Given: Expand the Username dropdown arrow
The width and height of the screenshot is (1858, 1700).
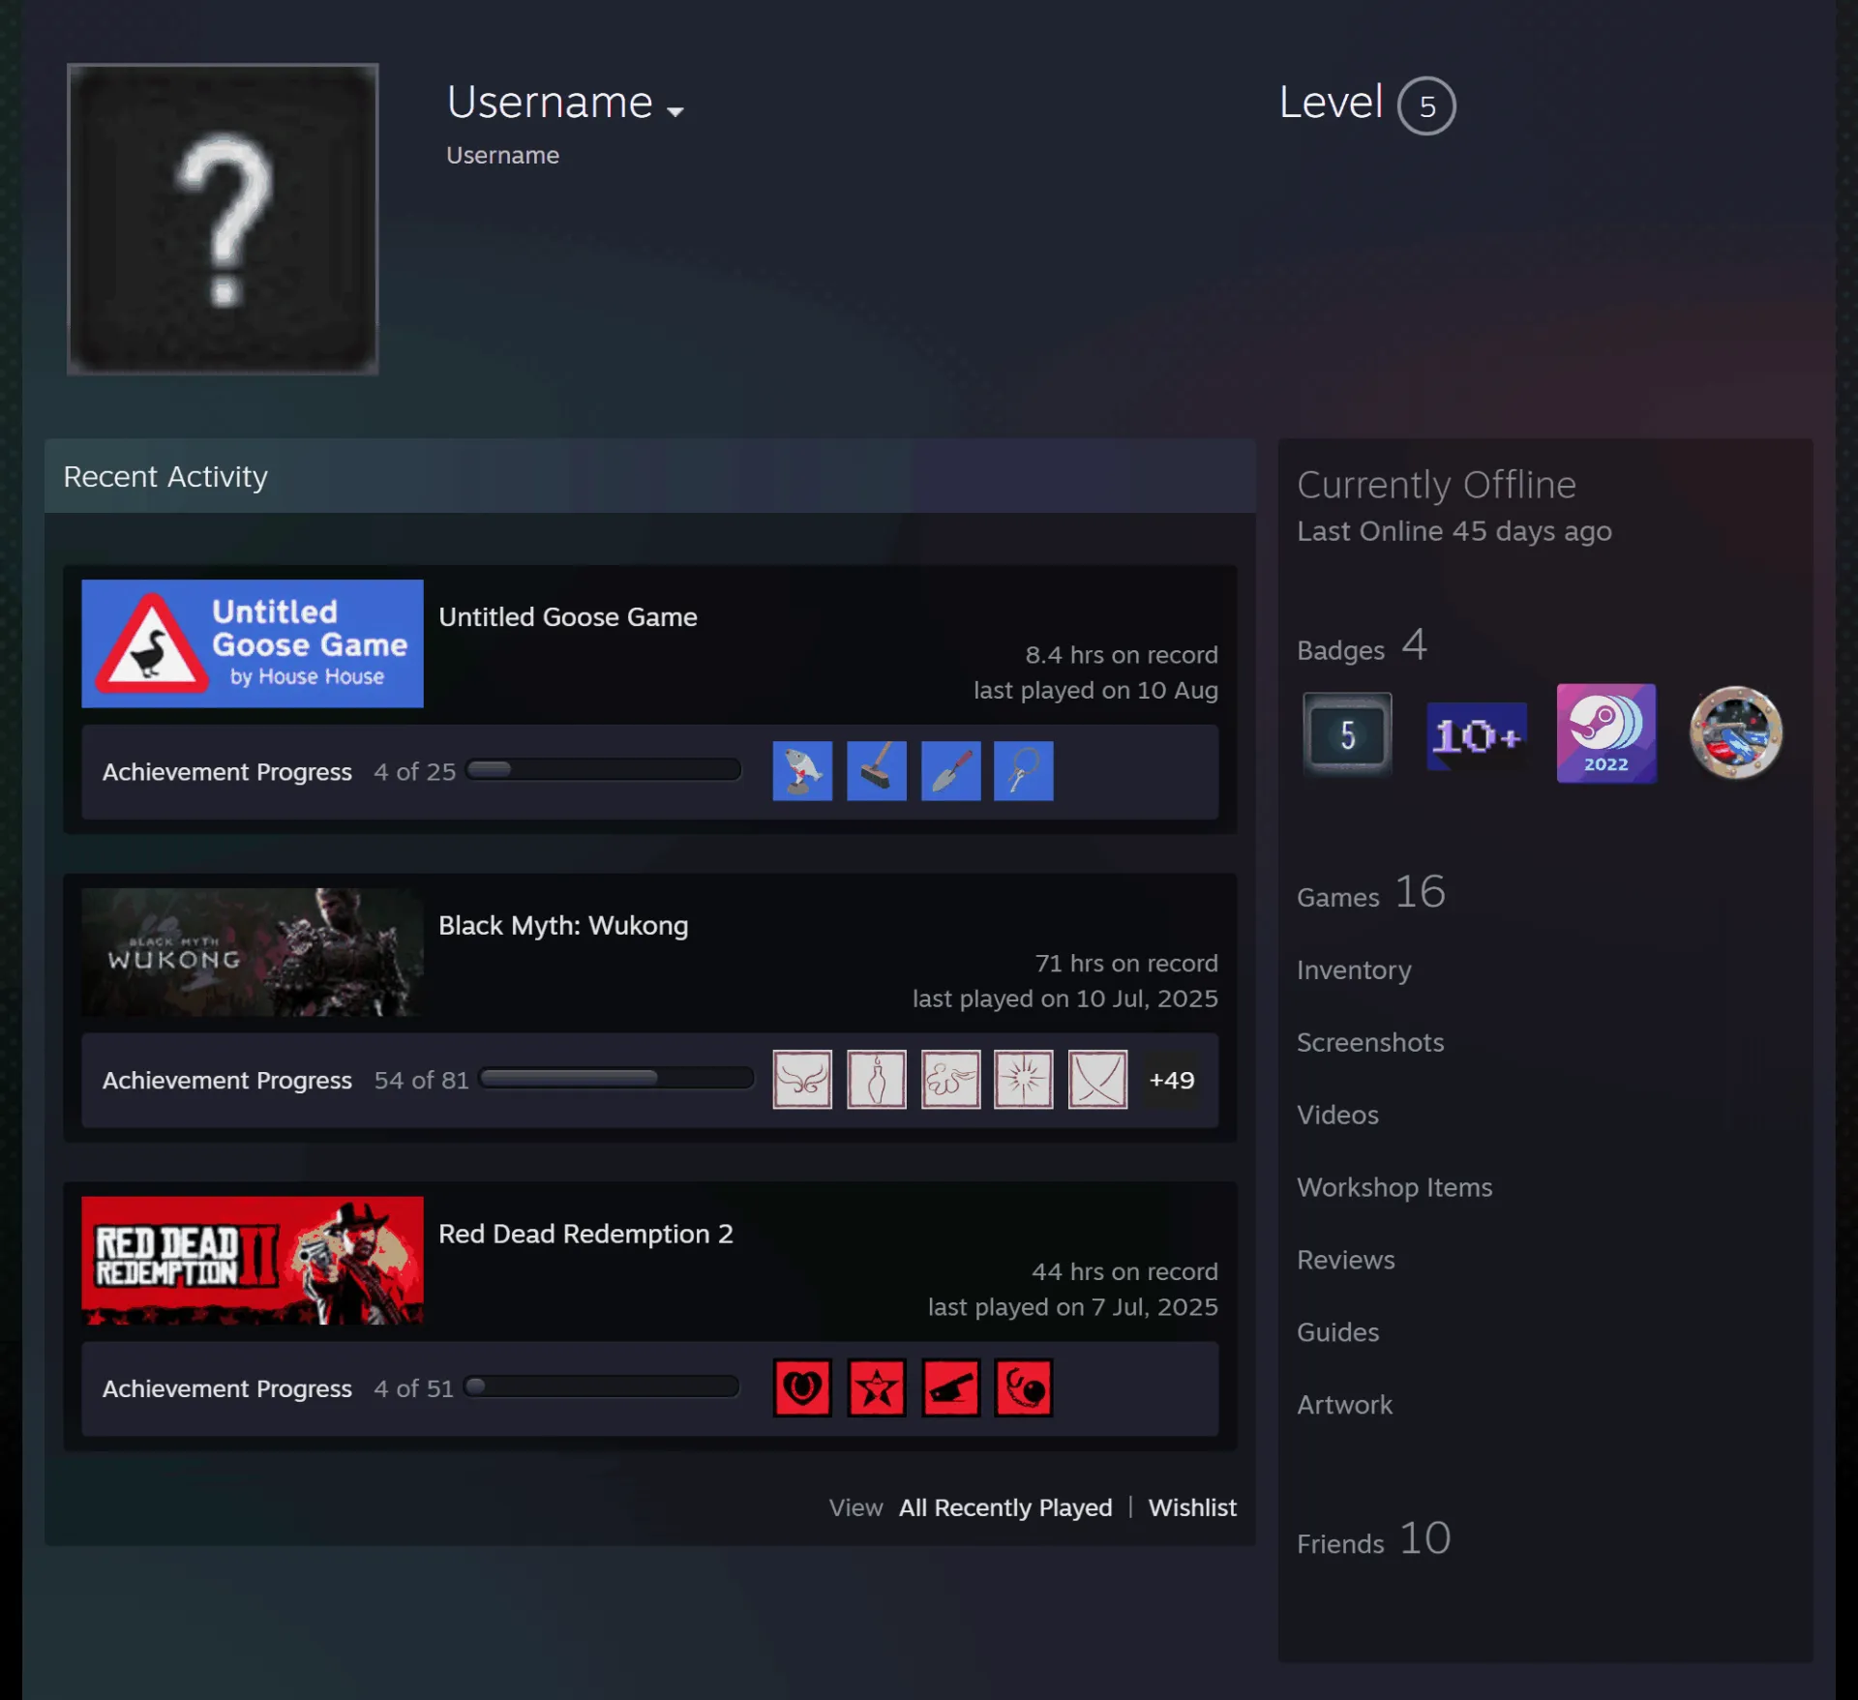Looking at the screenshot, I should (x=675, y=111).
